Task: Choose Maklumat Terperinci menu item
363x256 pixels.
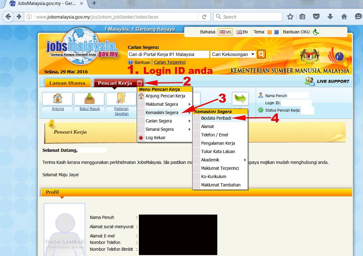Action: point(220,168)
